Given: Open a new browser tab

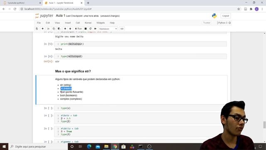Looking at the screenshot, I should click(88, 3).
